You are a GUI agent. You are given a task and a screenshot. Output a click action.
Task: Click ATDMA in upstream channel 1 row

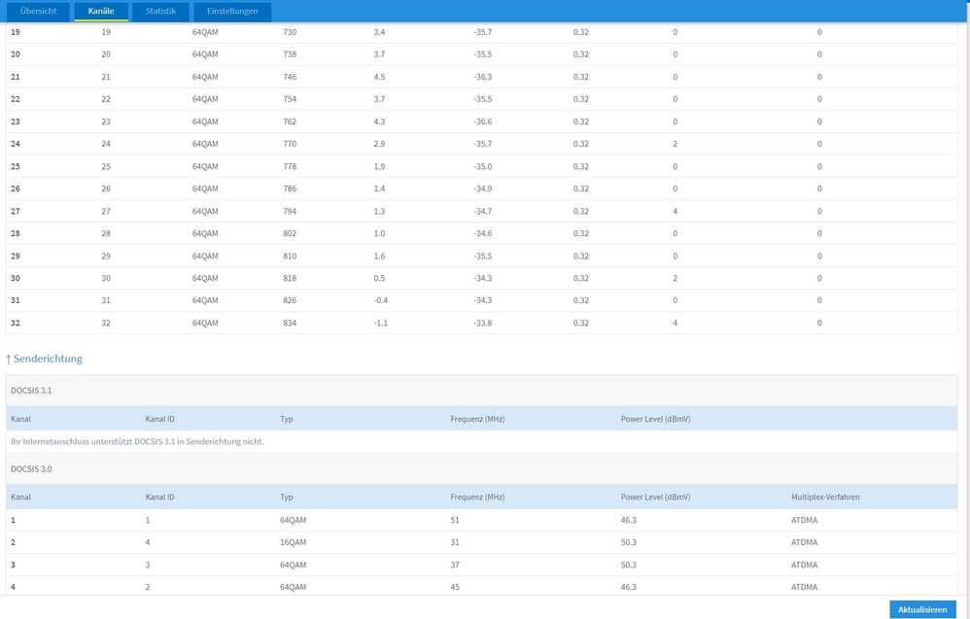tap(804, 520)
